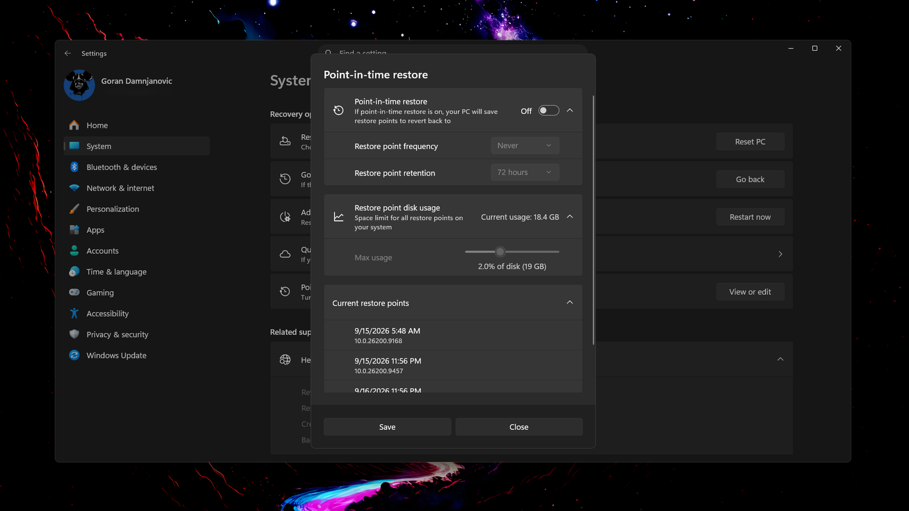The width and height of the screenshot is (909, 511).
Task: Click the cloud recovery row icon
Action: tap(285, 254)
